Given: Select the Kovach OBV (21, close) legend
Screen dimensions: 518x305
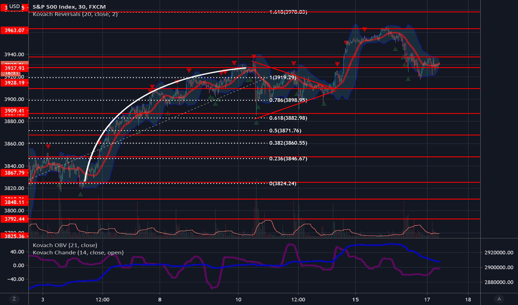Looking at the screenshot, I should (64, 245).
